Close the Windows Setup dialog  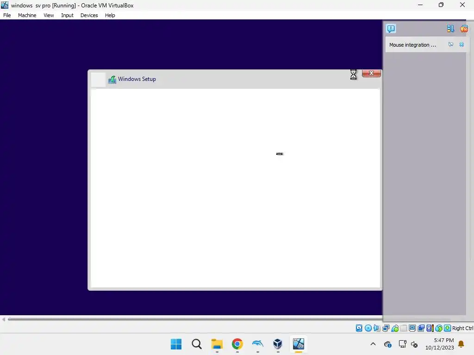click(x=371, y=73)
